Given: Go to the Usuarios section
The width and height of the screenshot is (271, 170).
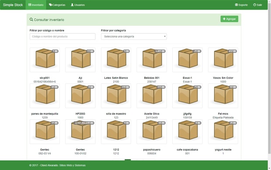Looking at the screenshot, I should click(78, 5).
